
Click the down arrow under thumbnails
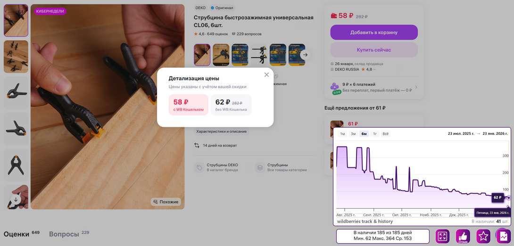point(16,199)
